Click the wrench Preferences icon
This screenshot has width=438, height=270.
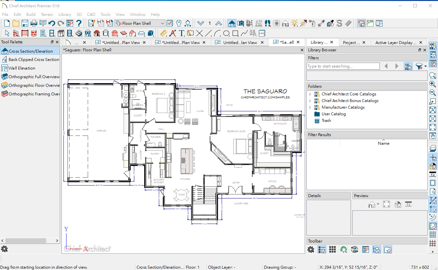tap(178, 23)
